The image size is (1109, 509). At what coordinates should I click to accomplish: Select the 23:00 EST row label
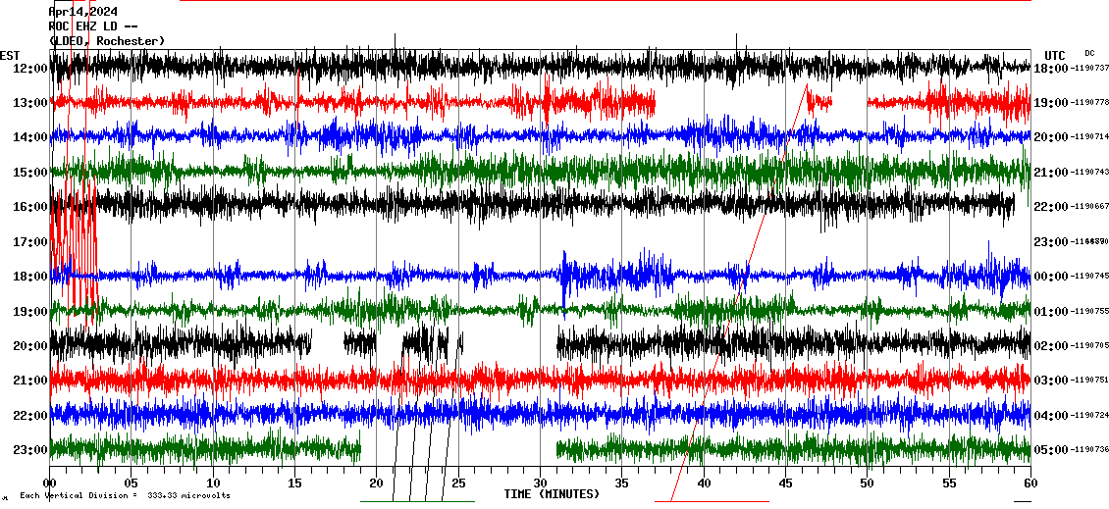pyautogui.click(x=30, y=449)
